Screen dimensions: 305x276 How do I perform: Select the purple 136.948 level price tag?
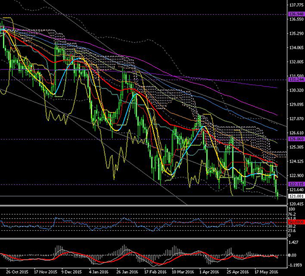point(296,14)
